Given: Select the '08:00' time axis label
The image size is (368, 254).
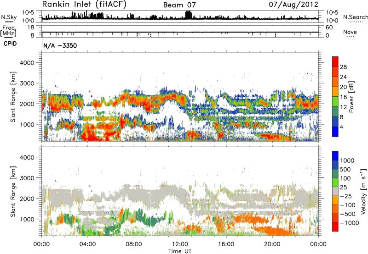Looking at the screenshot, I should 134,244.
